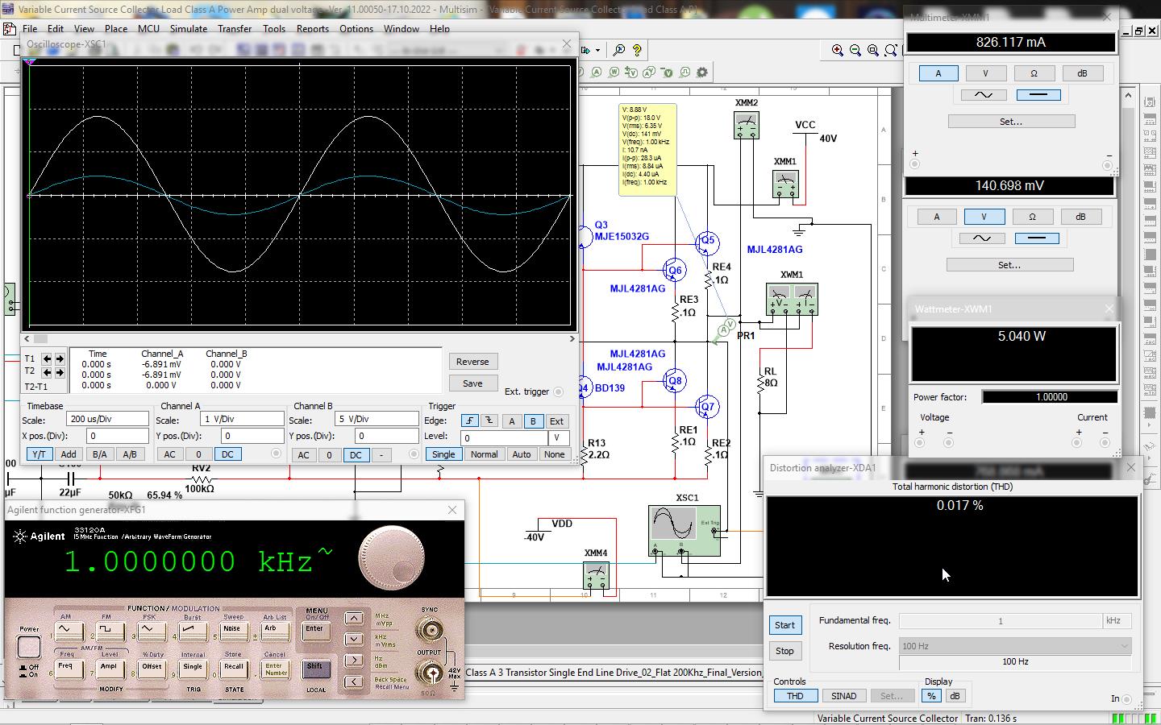Select the DC signal mode on the upper multimeter

[1038, 95]
